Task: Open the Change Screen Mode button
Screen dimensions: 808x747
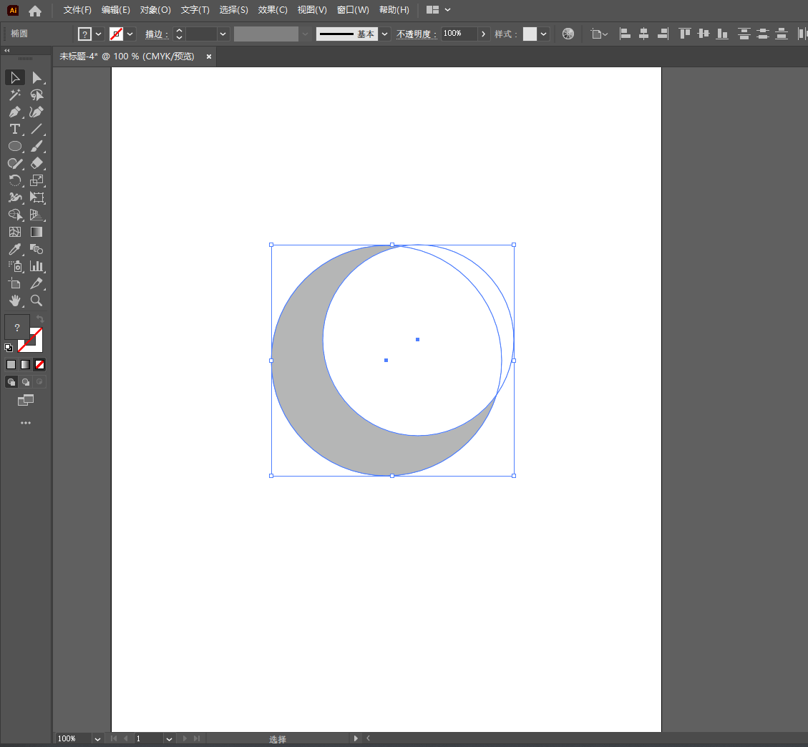Action: pyautogui.click(x=26, y=400)
